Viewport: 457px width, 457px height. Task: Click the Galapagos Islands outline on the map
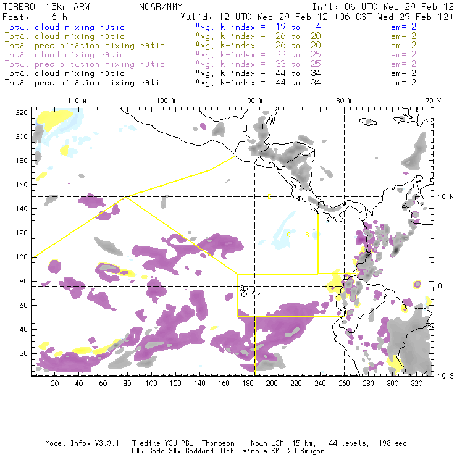(x=247, y=289)
